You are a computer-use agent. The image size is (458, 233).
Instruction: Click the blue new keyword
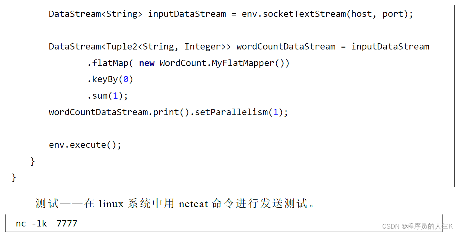[147, 63]
